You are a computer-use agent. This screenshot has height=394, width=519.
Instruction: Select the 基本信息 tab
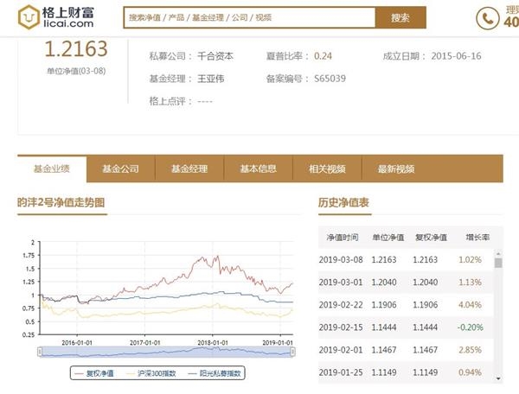tap(259, 168)
